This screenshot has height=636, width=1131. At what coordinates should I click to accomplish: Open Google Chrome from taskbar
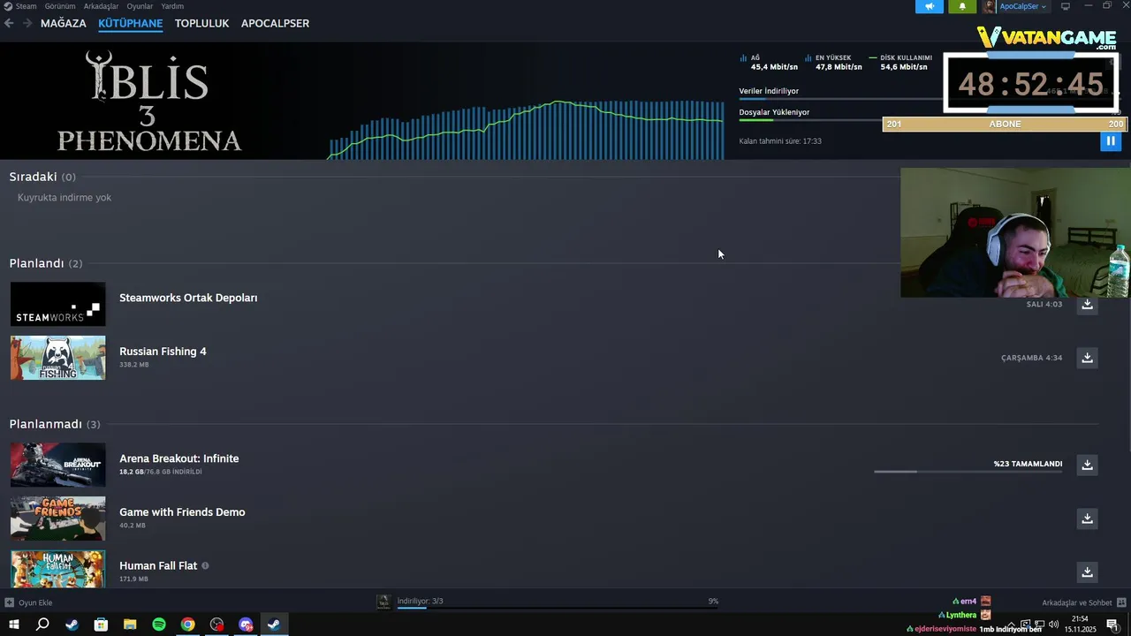[x=188, y=625]
